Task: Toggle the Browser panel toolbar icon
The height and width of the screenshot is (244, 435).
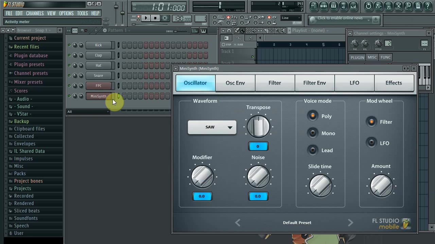Action: (x=343, y=6)
